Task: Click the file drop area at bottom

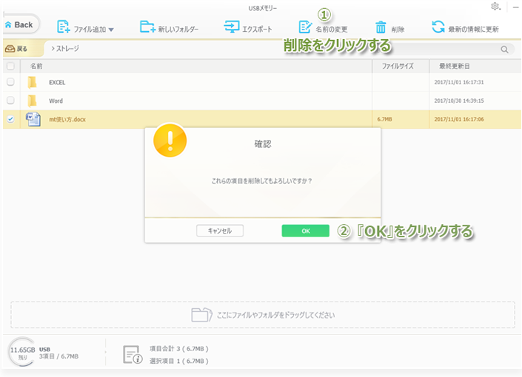Action: (x=263, y=315)
